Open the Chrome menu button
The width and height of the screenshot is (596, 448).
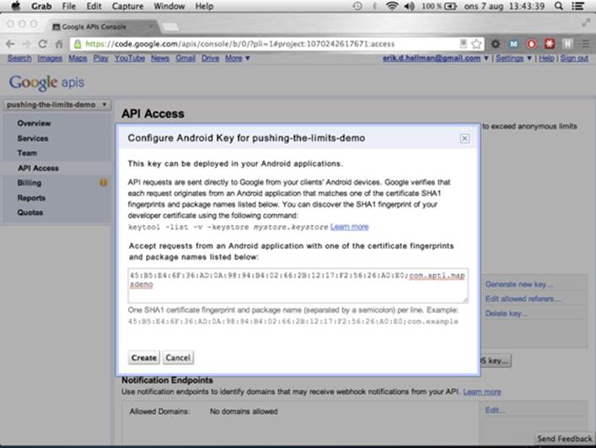586,44
